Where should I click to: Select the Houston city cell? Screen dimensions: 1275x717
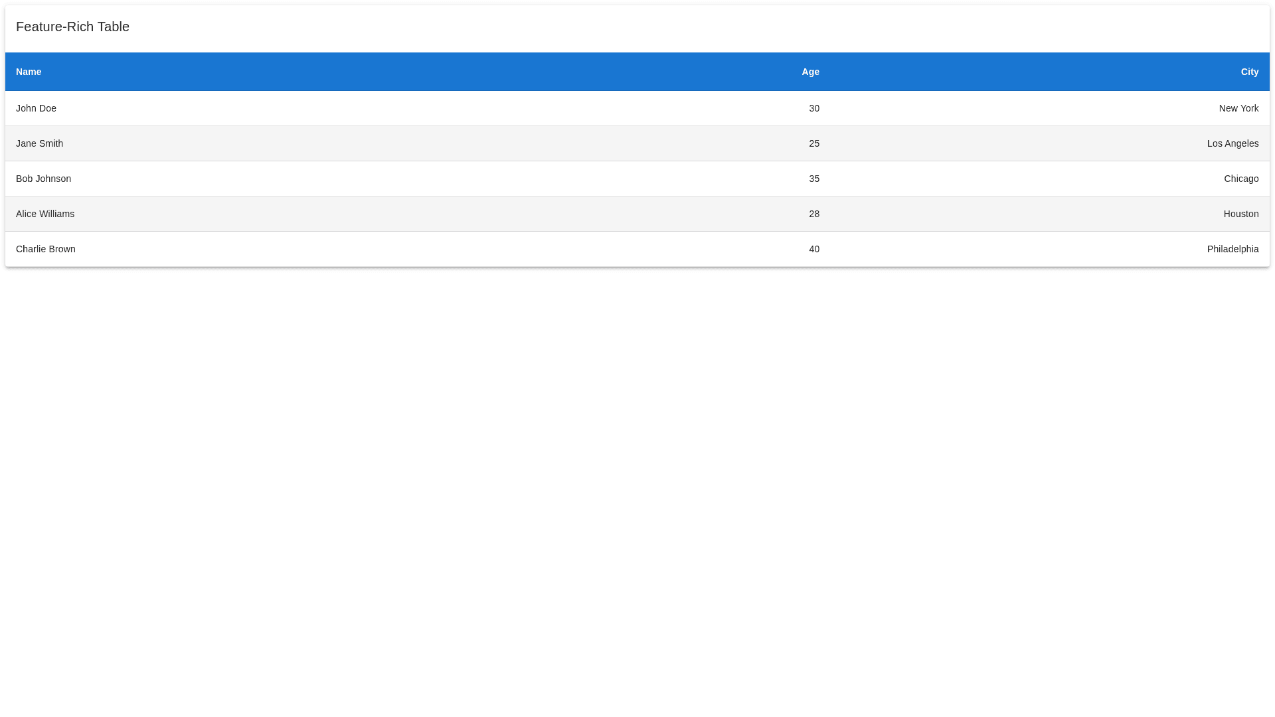(1240, 214)
